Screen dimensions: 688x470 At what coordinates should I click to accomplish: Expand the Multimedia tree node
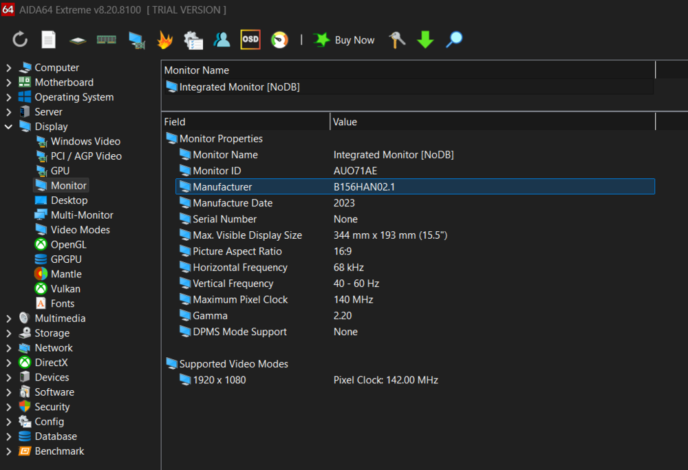9,319
